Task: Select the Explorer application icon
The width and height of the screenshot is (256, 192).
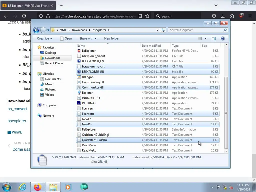Action: click(x=79, y=93)
